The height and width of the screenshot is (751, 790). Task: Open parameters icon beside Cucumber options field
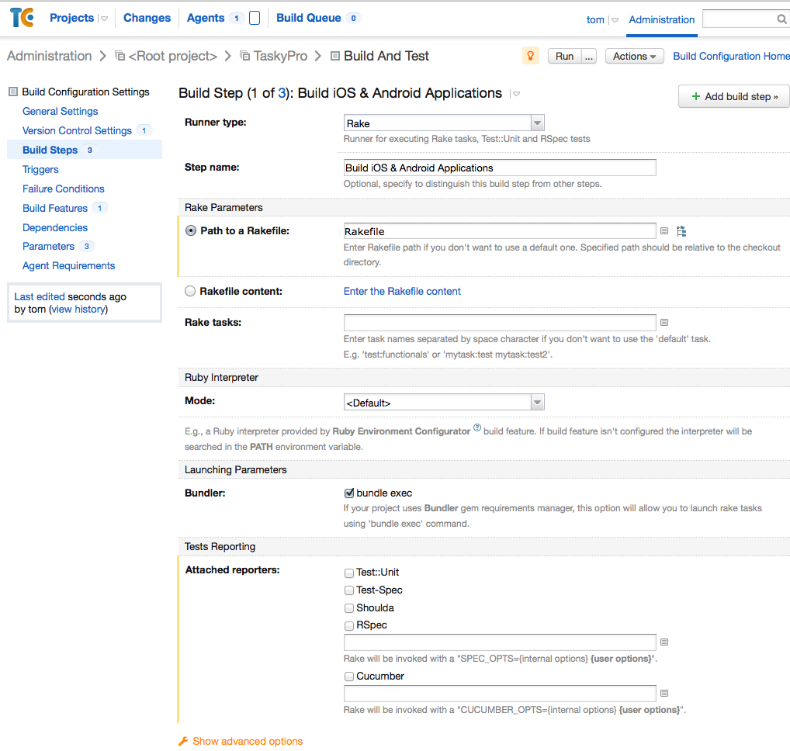pos(664,693)
